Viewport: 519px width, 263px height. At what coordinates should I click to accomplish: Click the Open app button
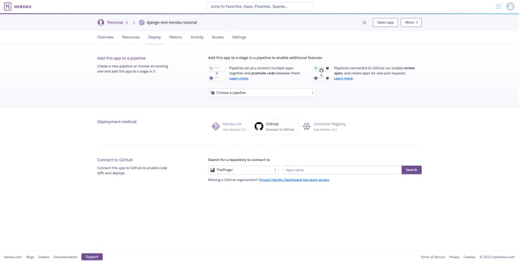[385, 22]
